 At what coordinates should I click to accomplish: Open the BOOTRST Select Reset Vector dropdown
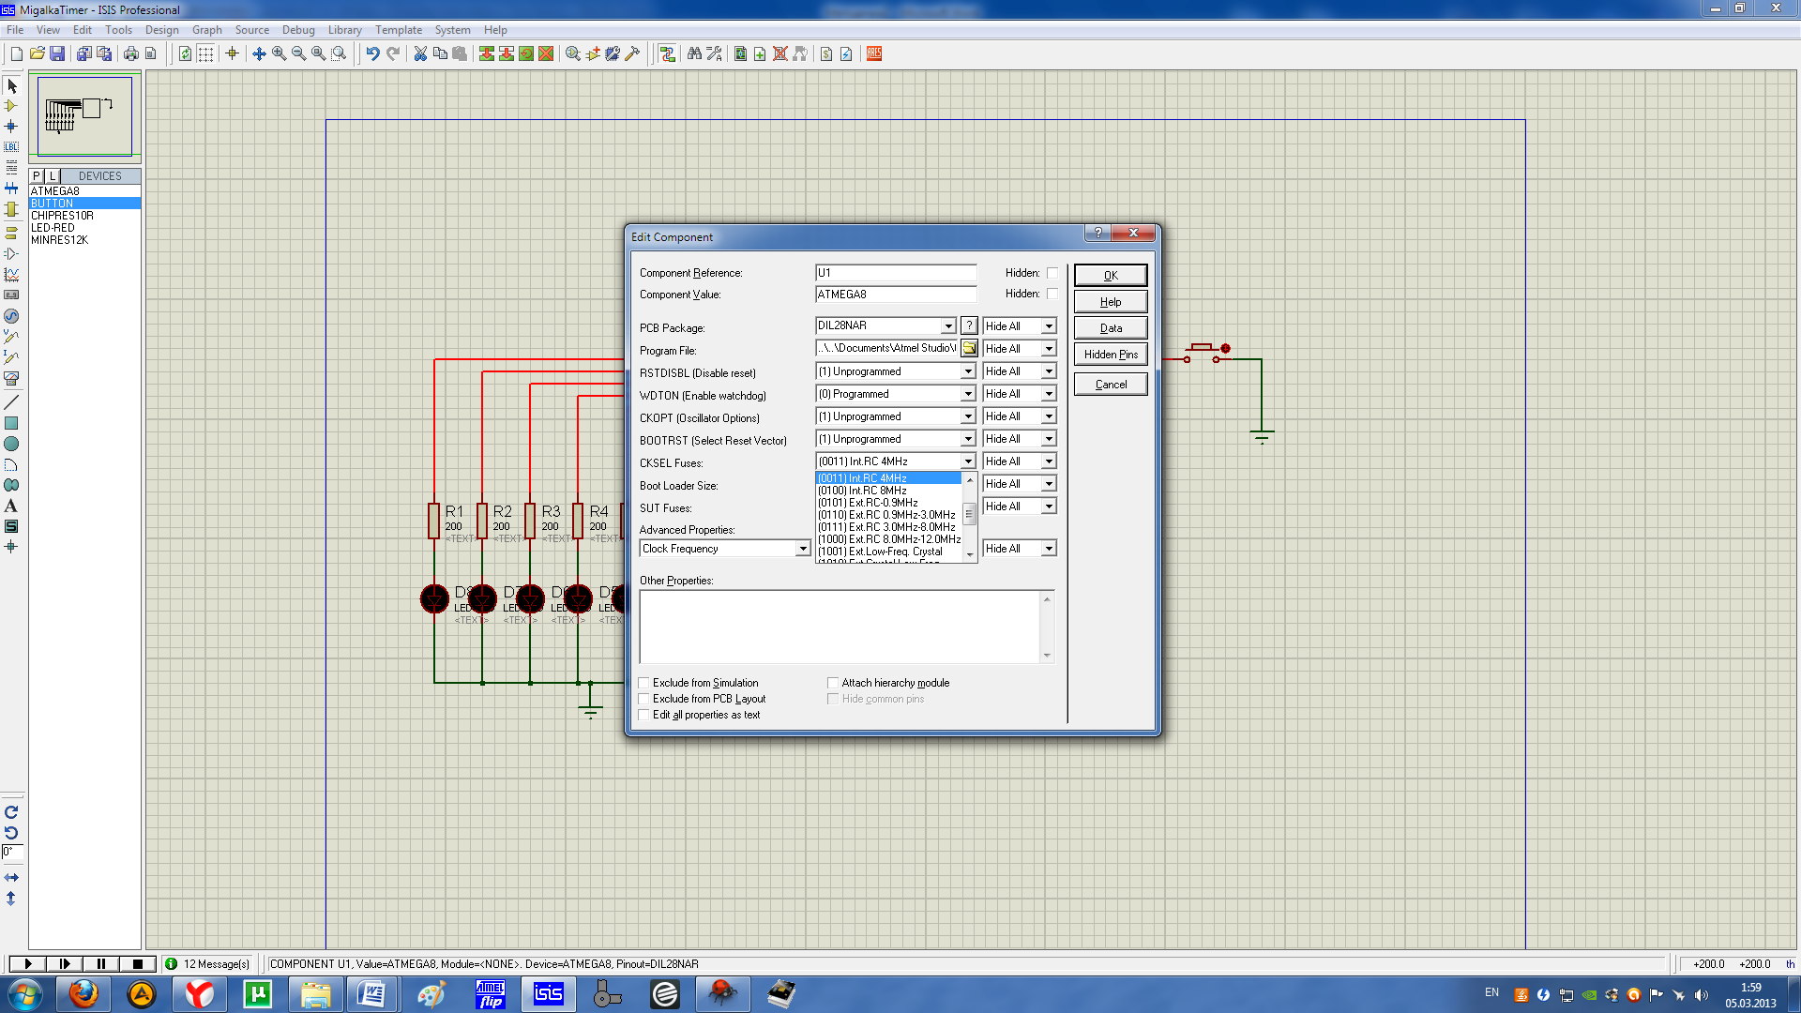point(968,439)
